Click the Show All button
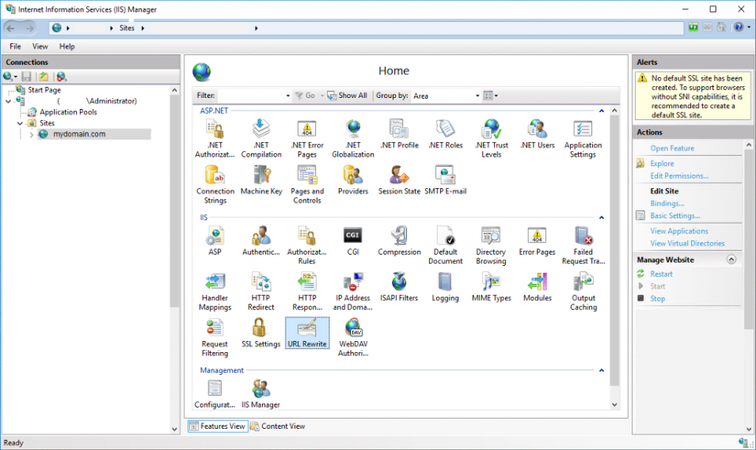756x450 pixels. tap(347, 95)
